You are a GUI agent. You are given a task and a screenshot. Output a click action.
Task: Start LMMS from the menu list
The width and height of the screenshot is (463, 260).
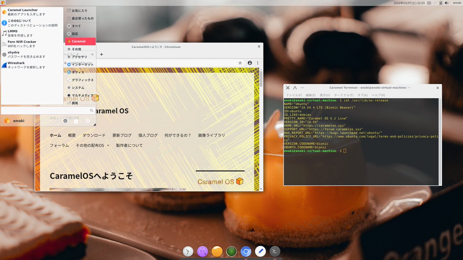click(32, 33)
